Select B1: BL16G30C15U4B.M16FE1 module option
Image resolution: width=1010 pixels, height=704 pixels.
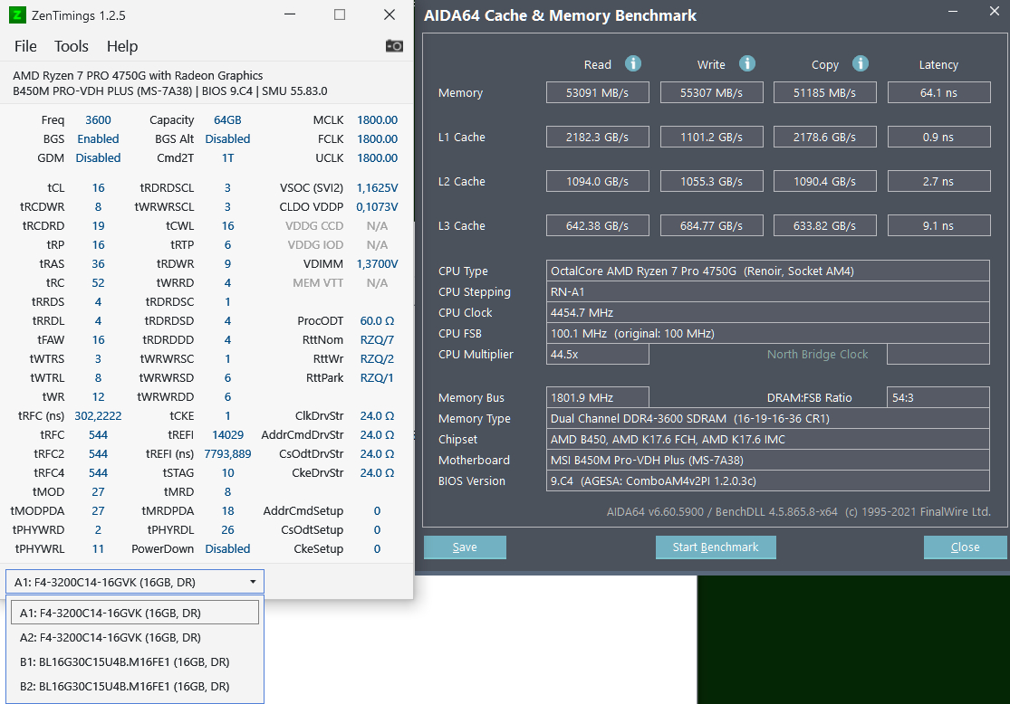(135, 661)
